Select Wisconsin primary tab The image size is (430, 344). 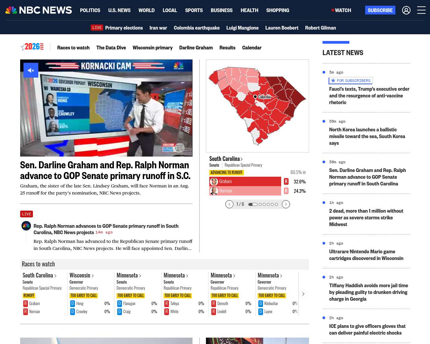point(153,48)
